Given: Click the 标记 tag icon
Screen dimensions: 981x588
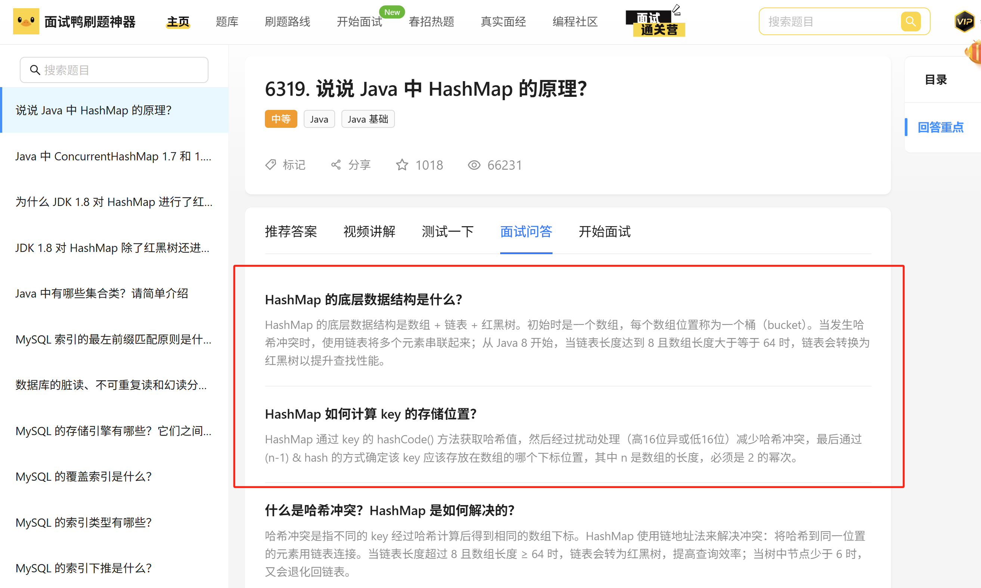Looking at the screenshot, I should tap(271, 165).
